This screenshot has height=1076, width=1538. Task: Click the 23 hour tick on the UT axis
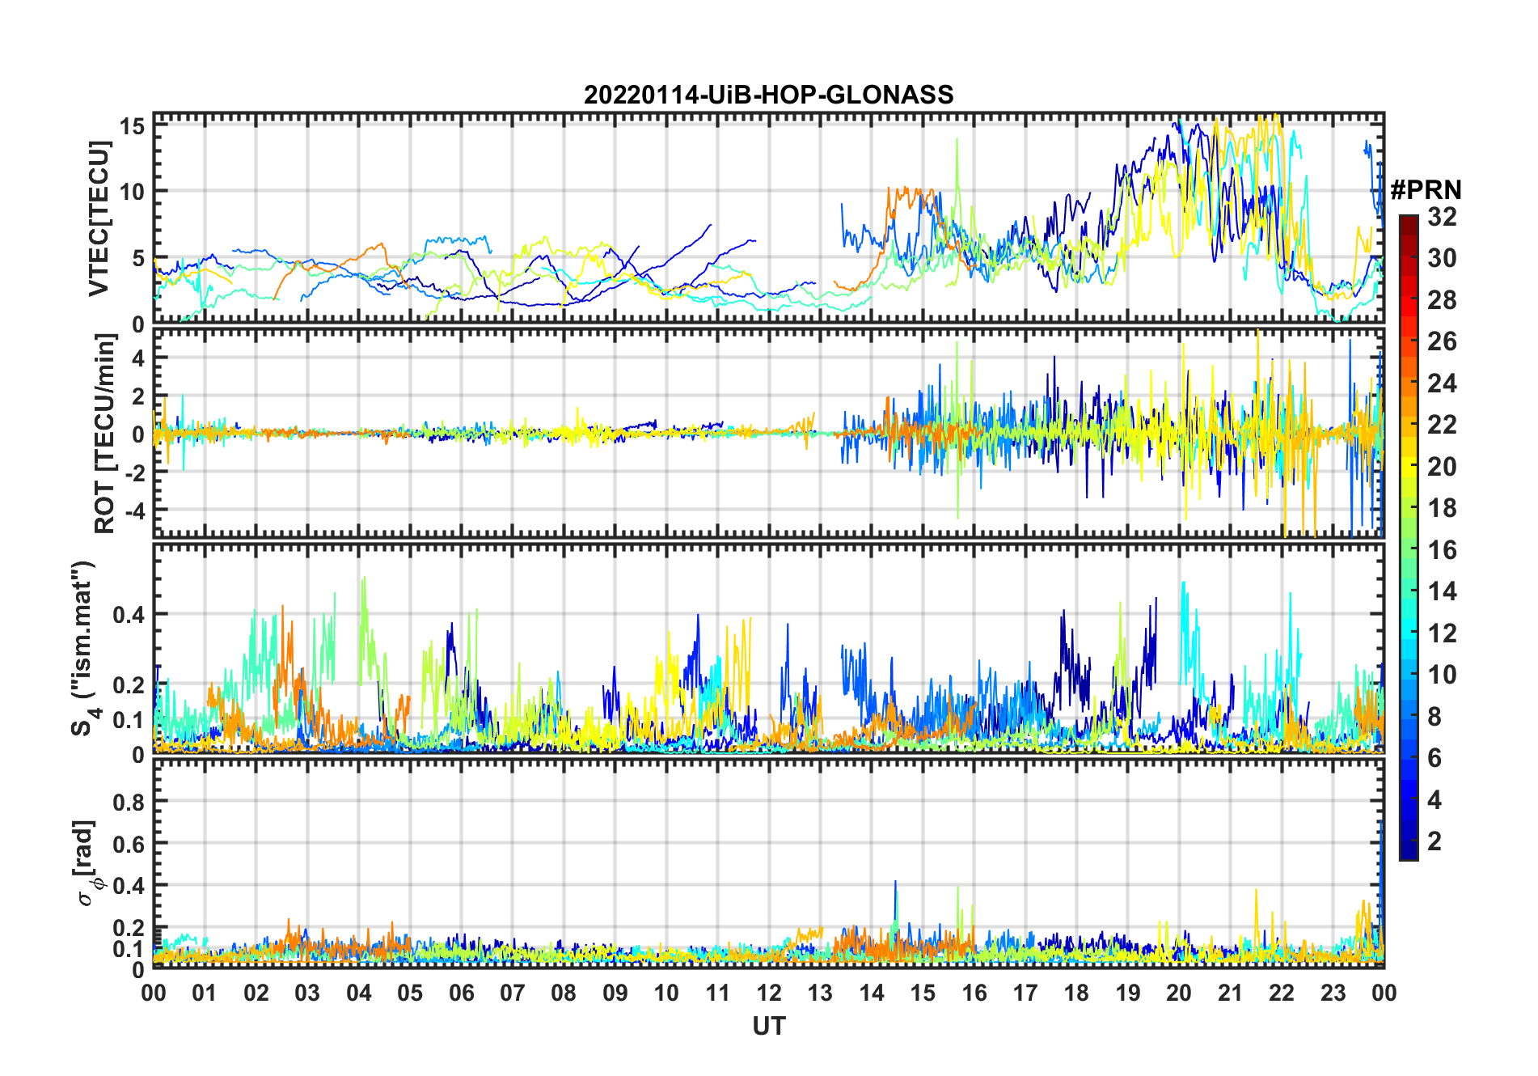(1333, 993)
